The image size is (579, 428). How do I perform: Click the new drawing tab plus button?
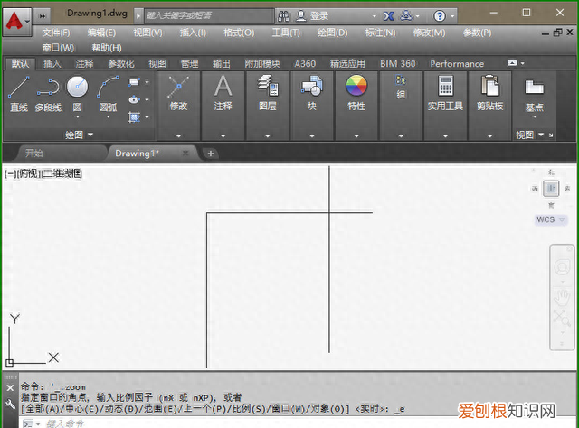click(211, 153)
